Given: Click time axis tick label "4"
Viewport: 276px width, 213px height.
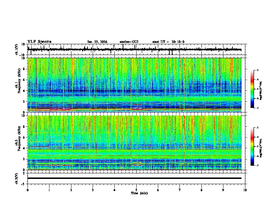Looking at the screenshot, I should 115,190.
